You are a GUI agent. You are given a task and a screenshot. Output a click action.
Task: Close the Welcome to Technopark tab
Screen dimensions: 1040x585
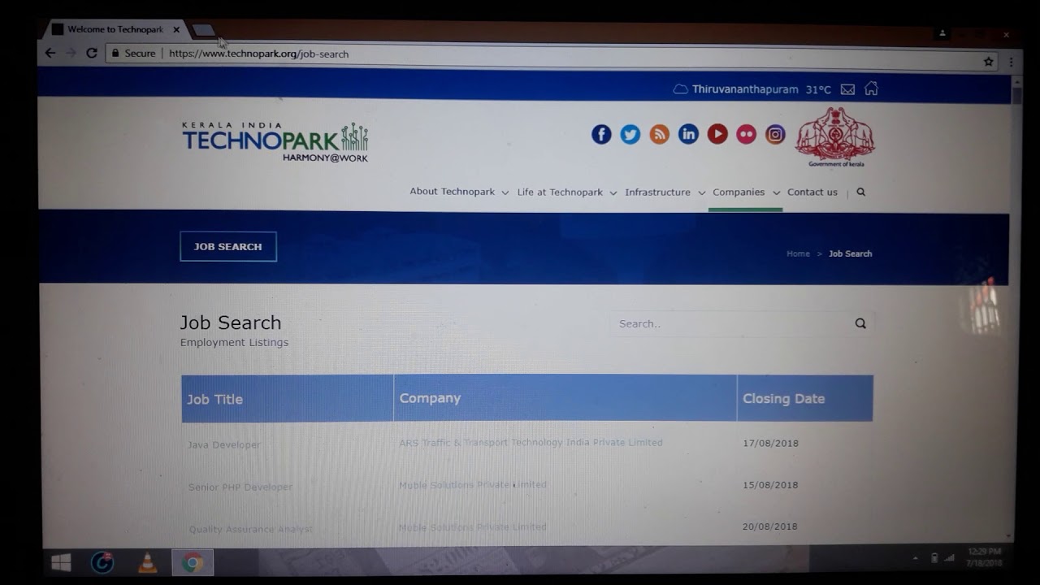[176, 29]
